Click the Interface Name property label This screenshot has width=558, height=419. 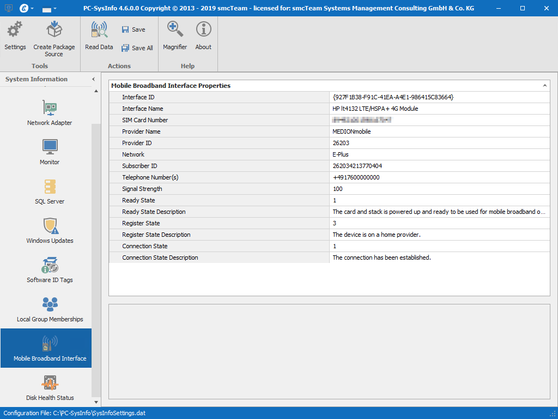142,109
